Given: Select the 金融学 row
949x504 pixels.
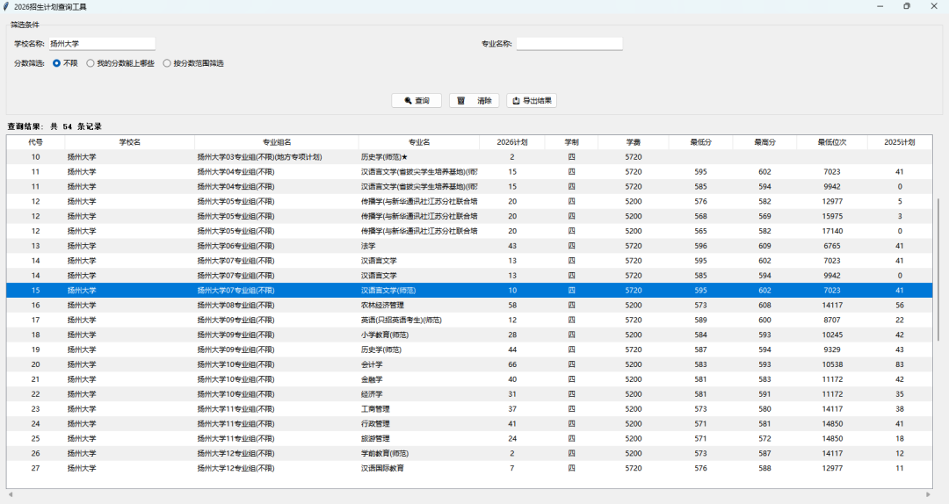Looking at the screenshot, I should [x=469, y=379].
